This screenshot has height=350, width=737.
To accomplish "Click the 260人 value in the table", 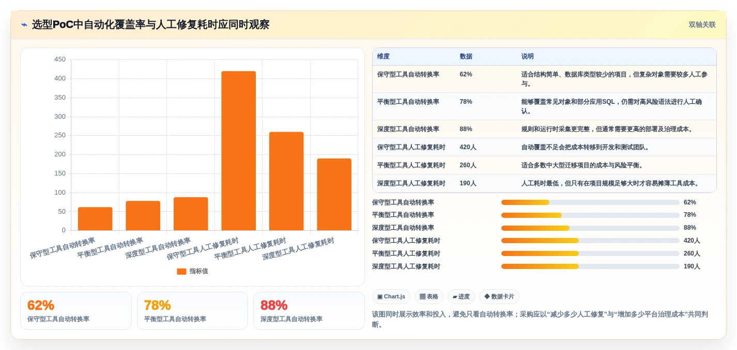I will 468,165.
